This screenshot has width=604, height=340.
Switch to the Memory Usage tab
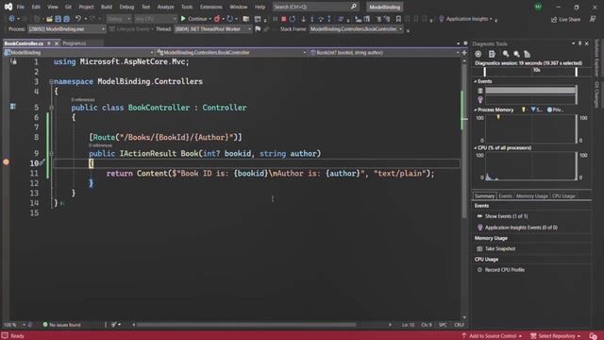pos(531,196)
